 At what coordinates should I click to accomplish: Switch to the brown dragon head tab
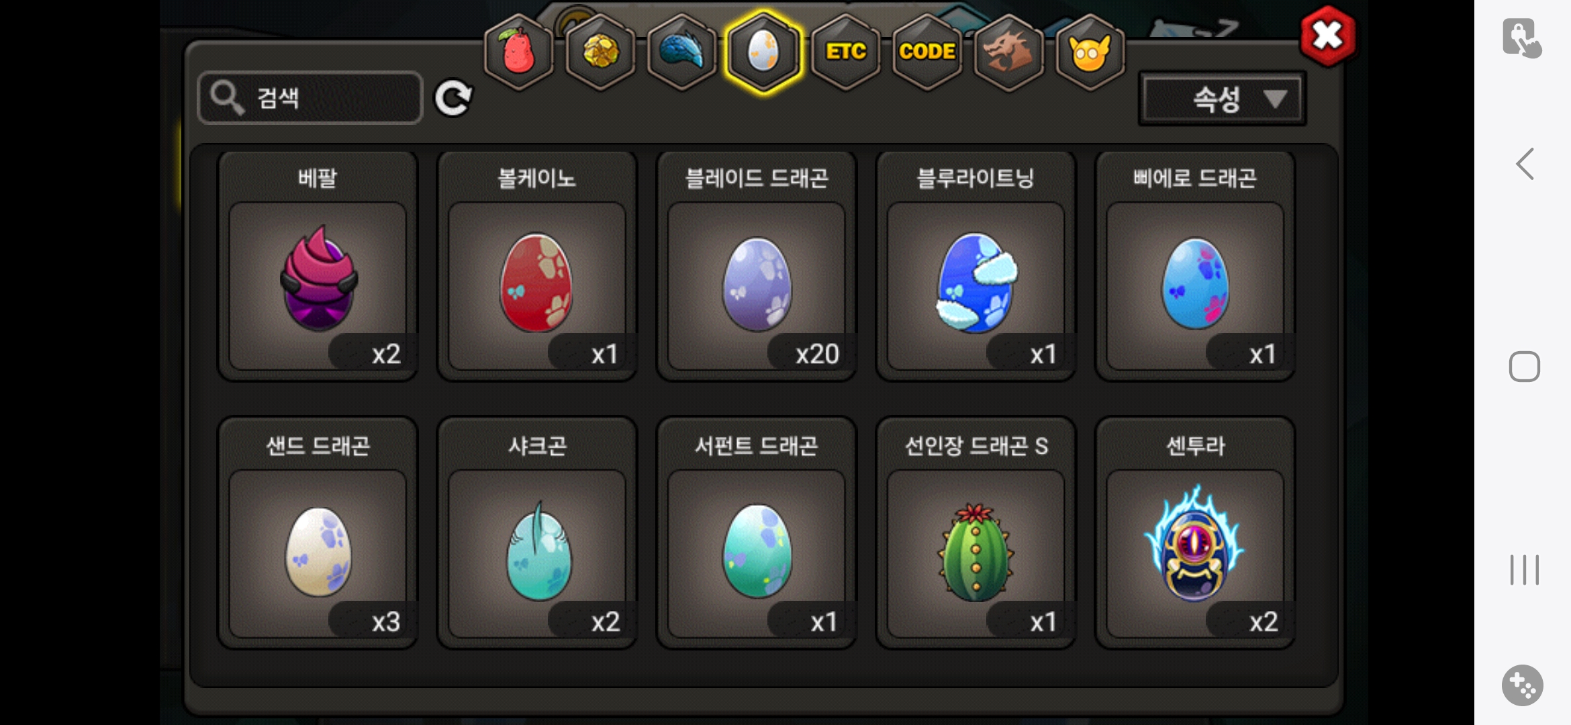tap(1008, 52)
